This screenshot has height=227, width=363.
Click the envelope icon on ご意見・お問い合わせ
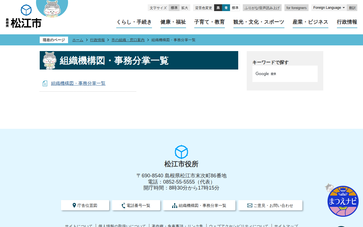tap(250, 205)
